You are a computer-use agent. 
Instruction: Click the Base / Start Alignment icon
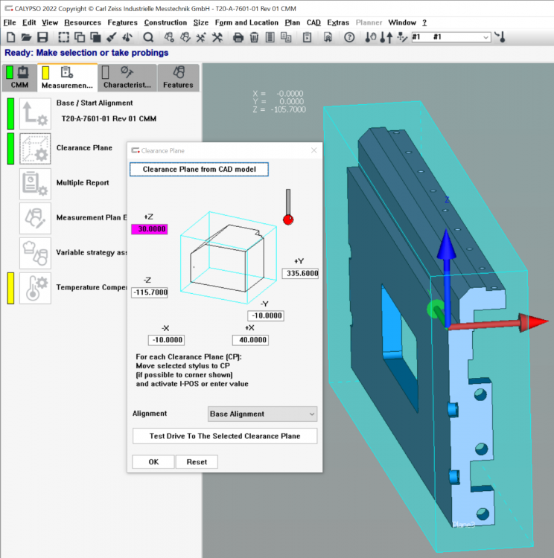(x=35, y=113)
